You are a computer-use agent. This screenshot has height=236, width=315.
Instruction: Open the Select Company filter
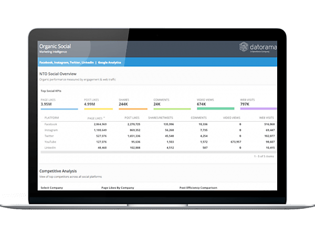pyautogui.click(x=52, y=188)
